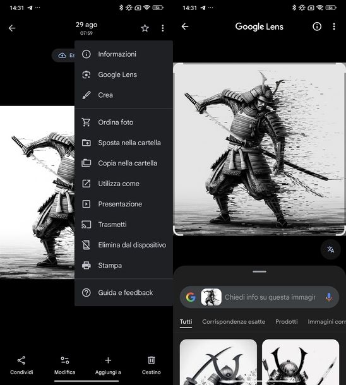Tap the samurai thumbnail in the search bar

coord(211,297)
